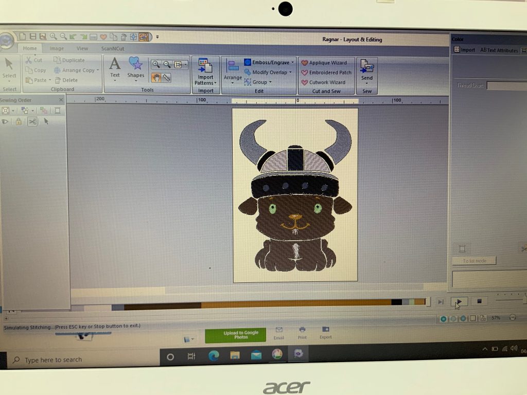The height and width of the screenshot is (395, 527).
Task: Toggle the eye visibility icon in Sewing Order
Action: [5, 121]
